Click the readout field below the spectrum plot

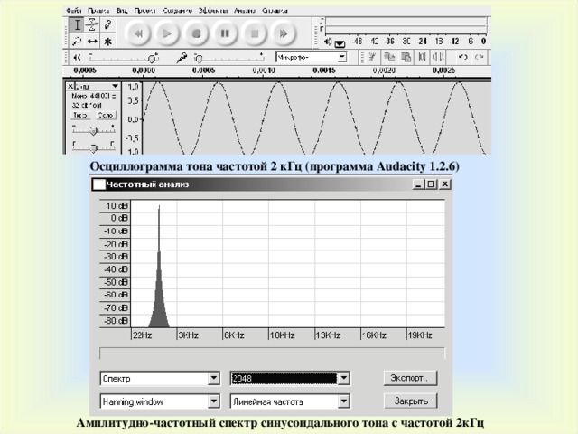[x=272, y=354]
